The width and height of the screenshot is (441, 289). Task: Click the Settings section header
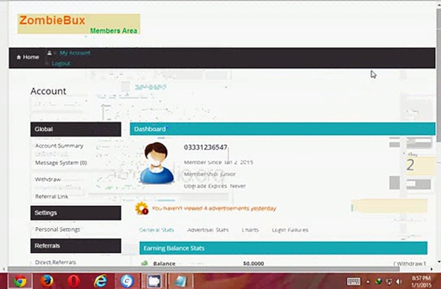pos(76,213)
